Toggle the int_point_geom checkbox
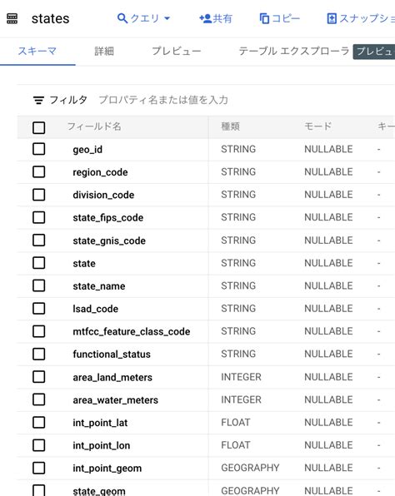This screenshot has width=395, height=496. pyautogui.click(x=38, y=468)
